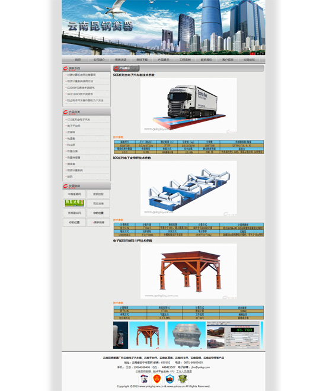Click the red logo beside 资料下载 sidebar header

[65, 68]
